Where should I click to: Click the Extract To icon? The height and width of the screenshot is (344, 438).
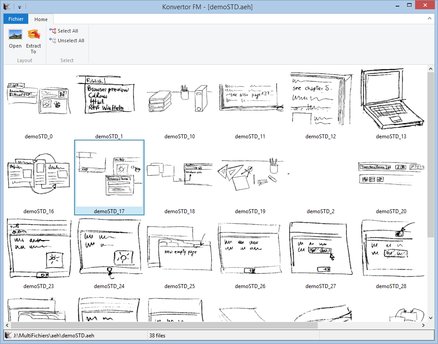click(33, 35)
